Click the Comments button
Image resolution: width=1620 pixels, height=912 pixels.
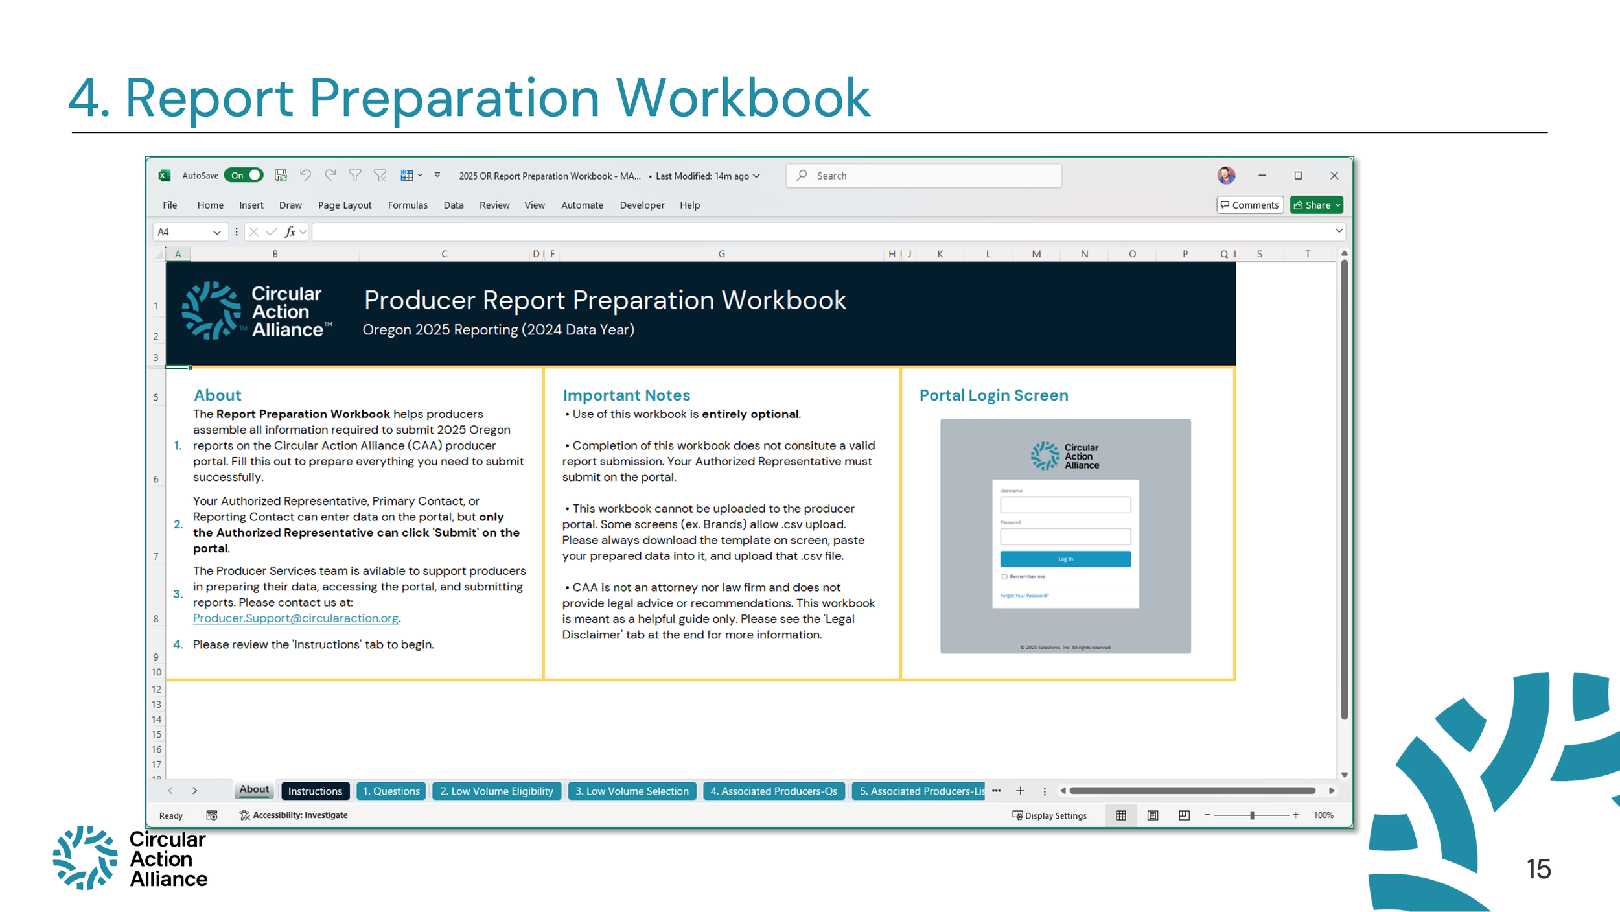pyautogui.click(x=1249, y=205)
